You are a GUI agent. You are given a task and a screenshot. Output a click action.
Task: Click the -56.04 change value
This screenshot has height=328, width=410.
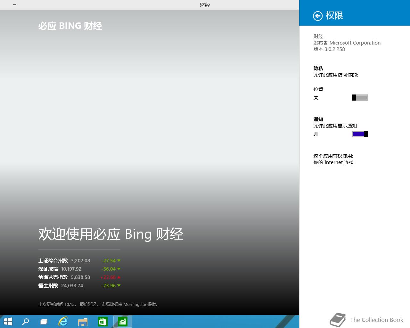(109, 269)
